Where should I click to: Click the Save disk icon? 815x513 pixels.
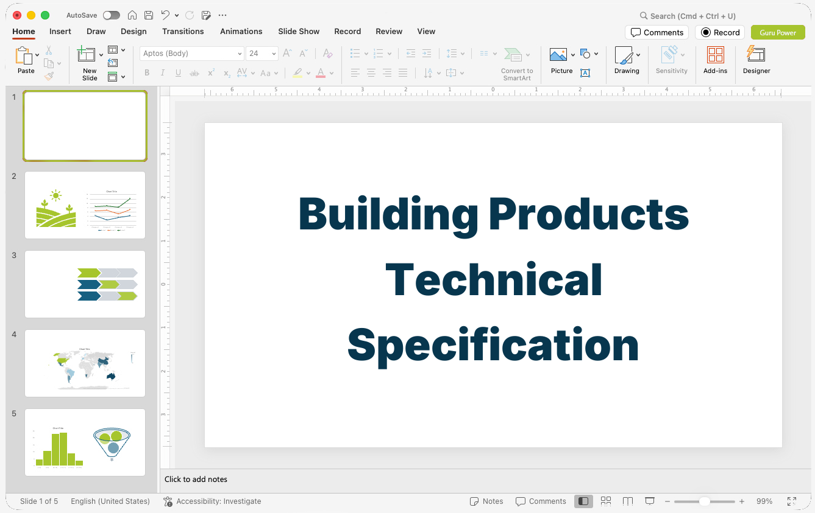pyautogui.click(x=149, y=15)
